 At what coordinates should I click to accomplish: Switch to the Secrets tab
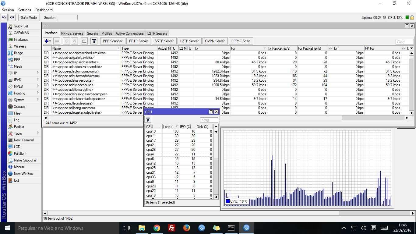pyautogui.click(x=93, y=34)
